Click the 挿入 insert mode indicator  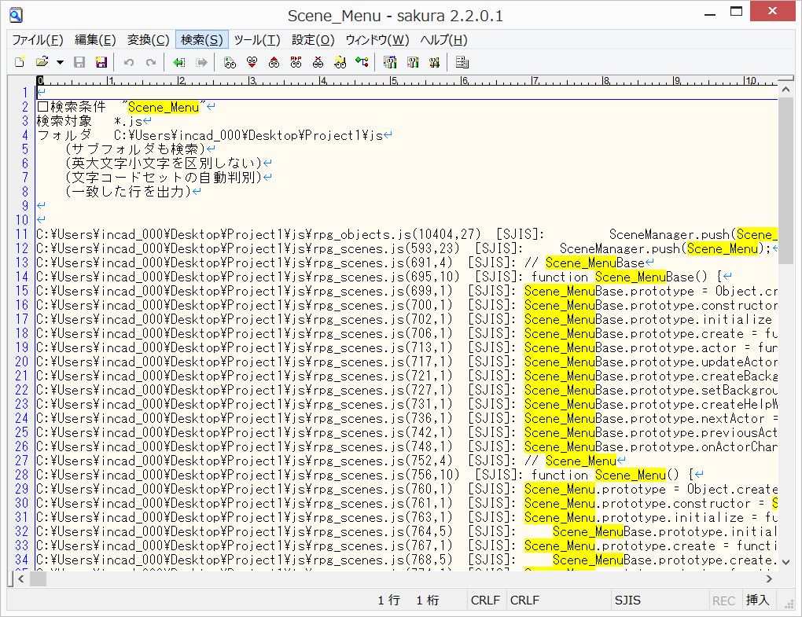757,600
